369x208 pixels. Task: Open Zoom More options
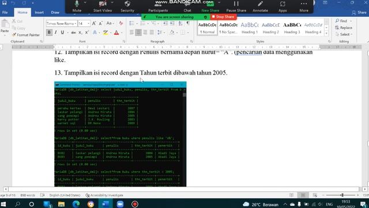click(x=304, y=6)
